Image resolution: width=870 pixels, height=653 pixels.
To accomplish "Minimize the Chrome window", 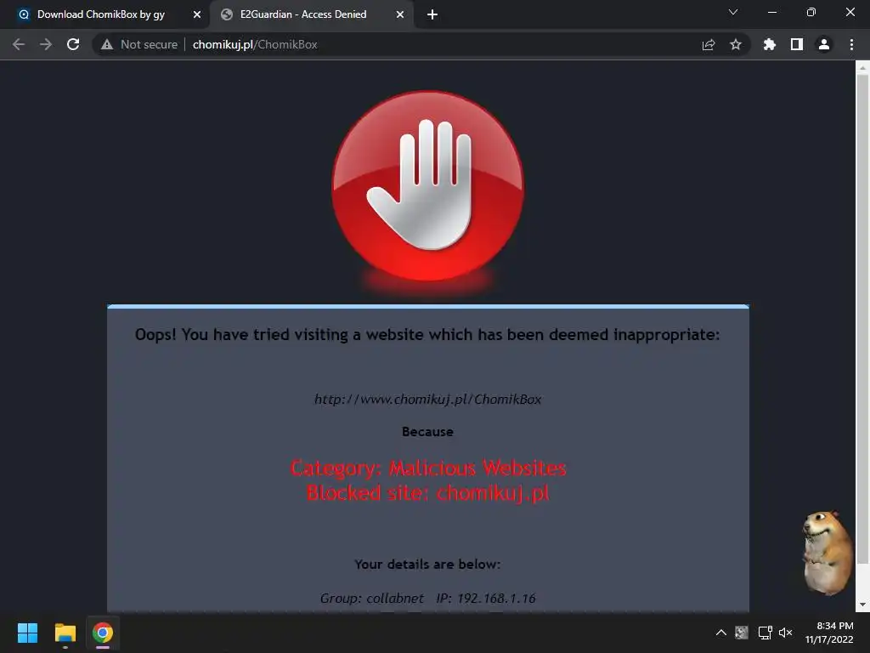I will (x=771, y=12).
